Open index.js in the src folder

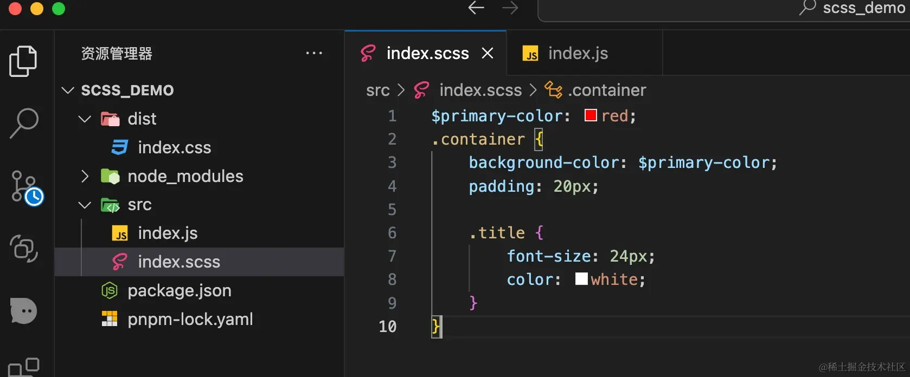(168, 233)
